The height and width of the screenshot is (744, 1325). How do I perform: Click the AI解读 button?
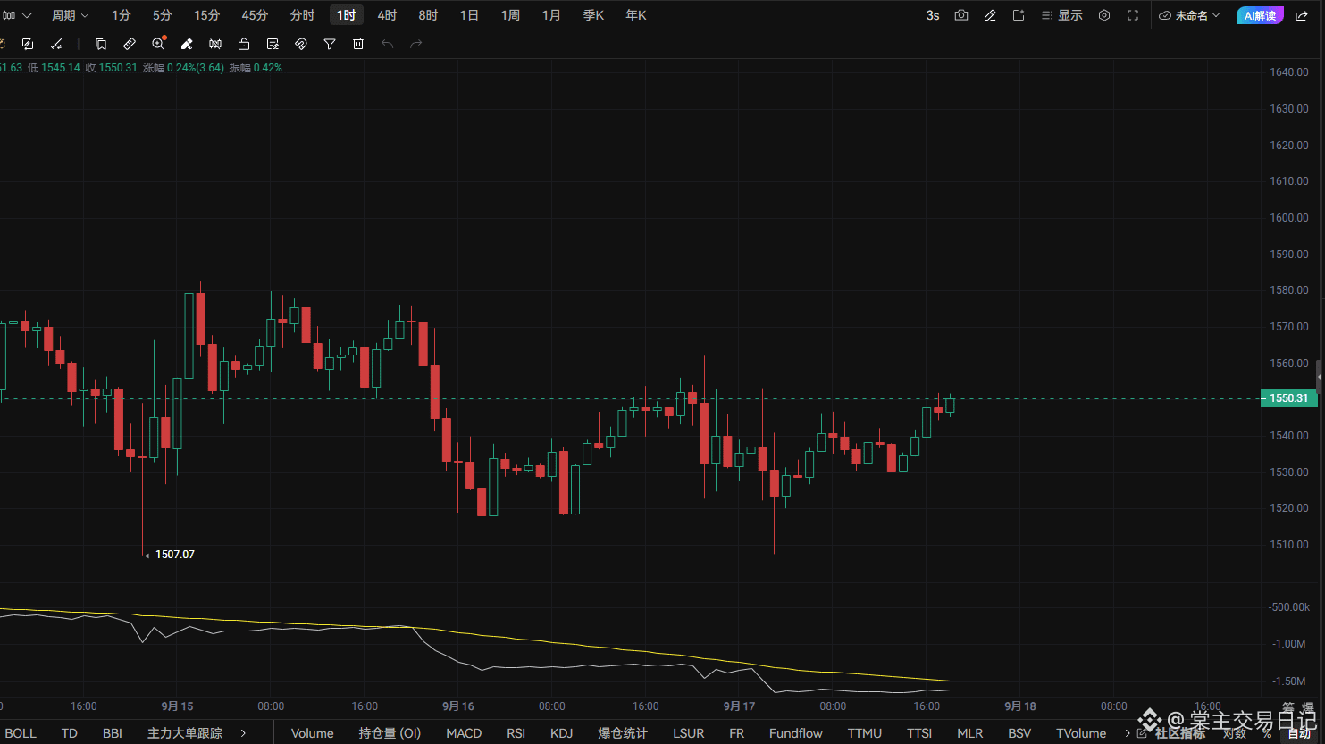(x=1260, y=15)
